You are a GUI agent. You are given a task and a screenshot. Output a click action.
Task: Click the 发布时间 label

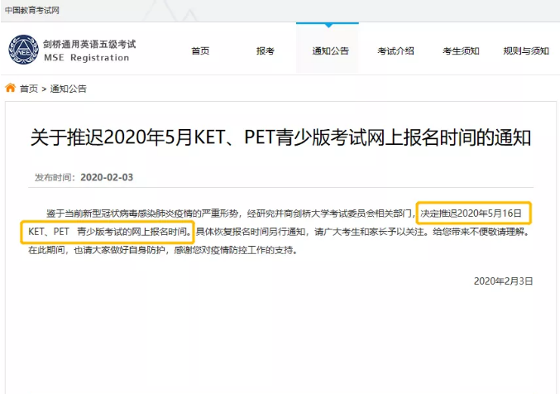[x=55, y=177]
